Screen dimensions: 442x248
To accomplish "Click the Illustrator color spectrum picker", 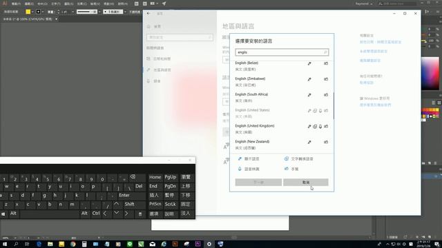I will [x=430, y=74].
